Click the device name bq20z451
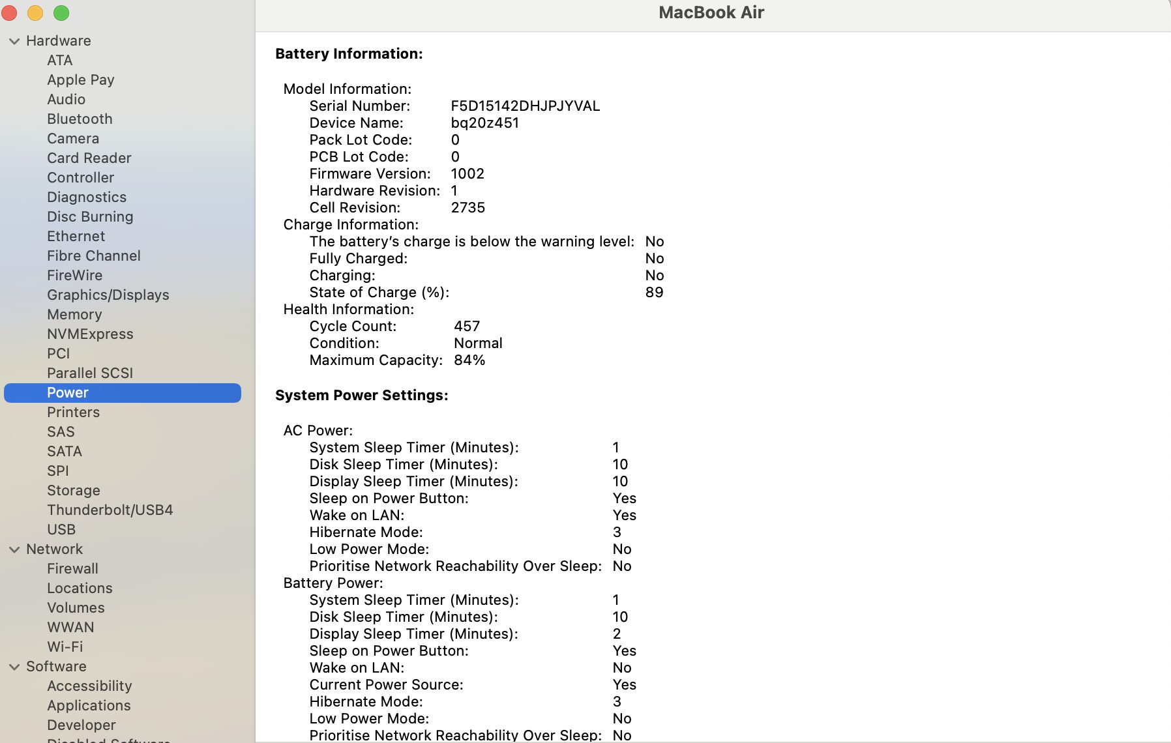1171x743 pixels. click(x=484, y=123)
